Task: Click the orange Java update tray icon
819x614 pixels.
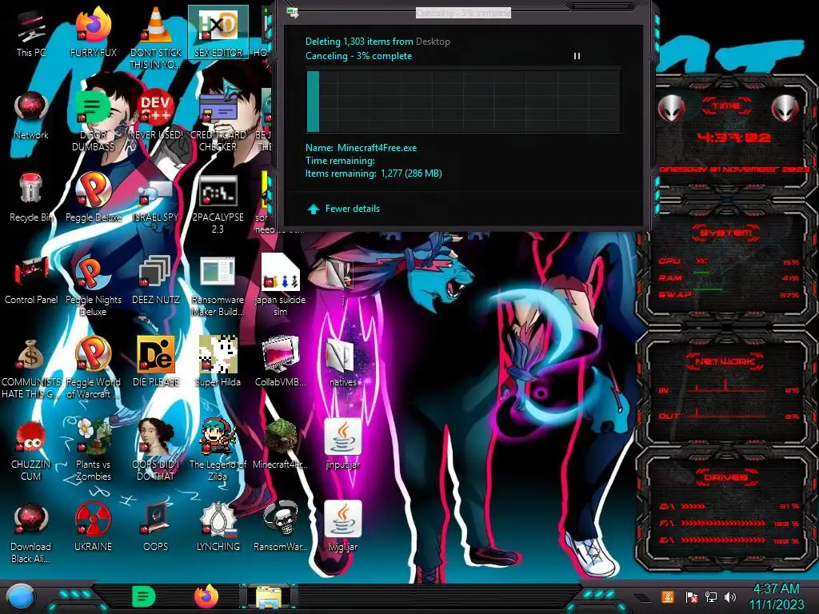Action: [668, 596]
